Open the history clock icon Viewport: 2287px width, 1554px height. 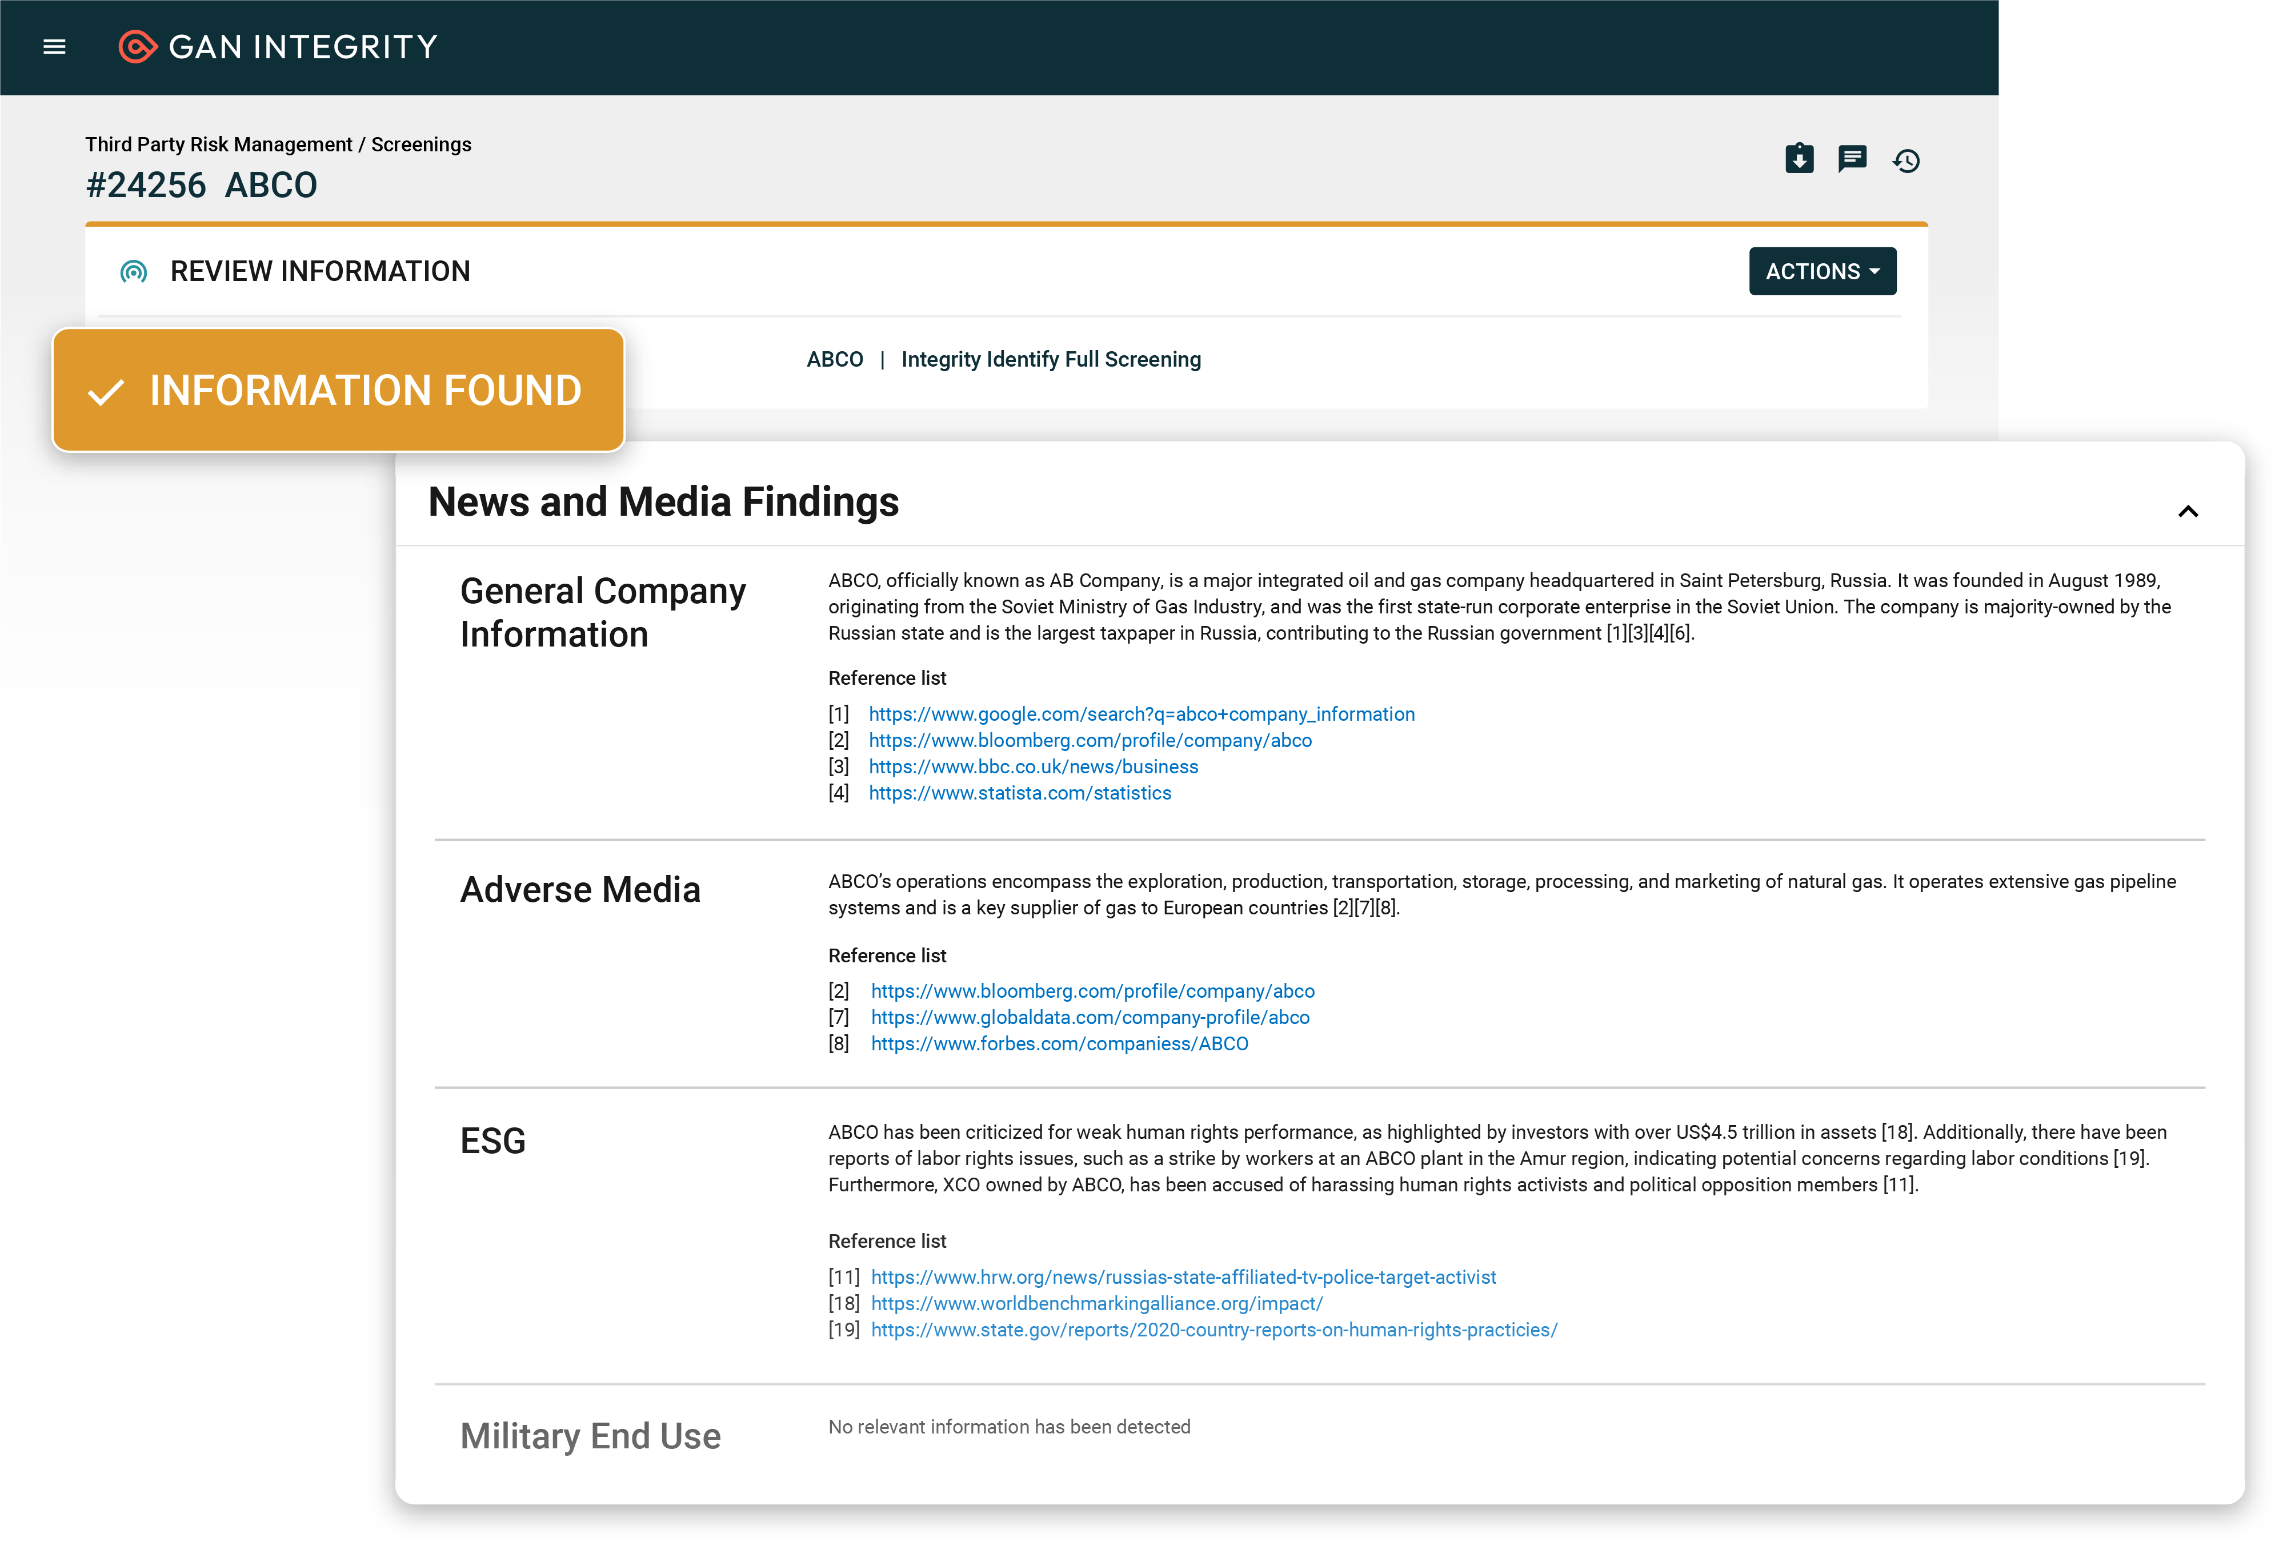pyautogui.click(x=1906, y=160)
